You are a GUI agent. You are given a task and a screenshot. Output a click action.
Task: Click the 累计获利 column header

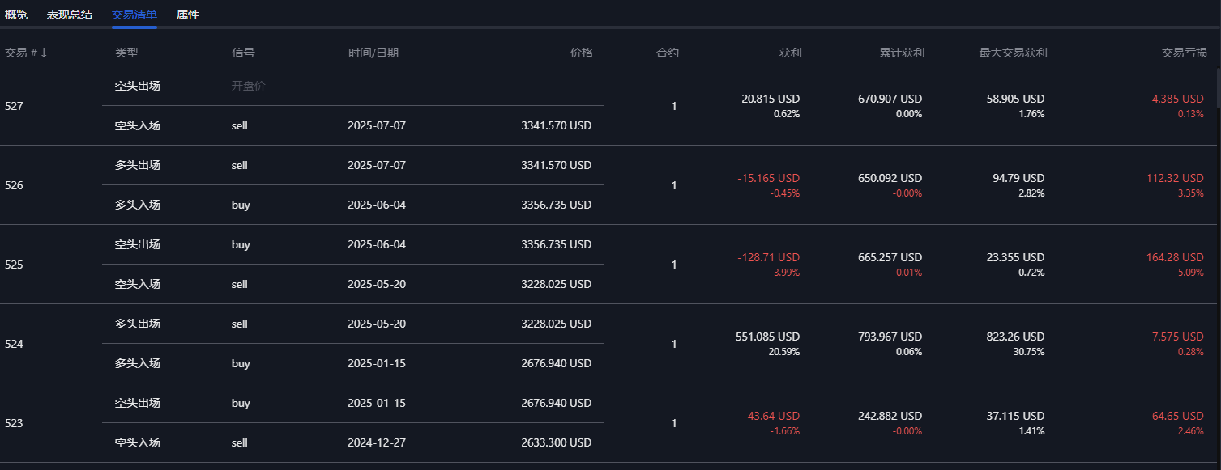(902, 53)
